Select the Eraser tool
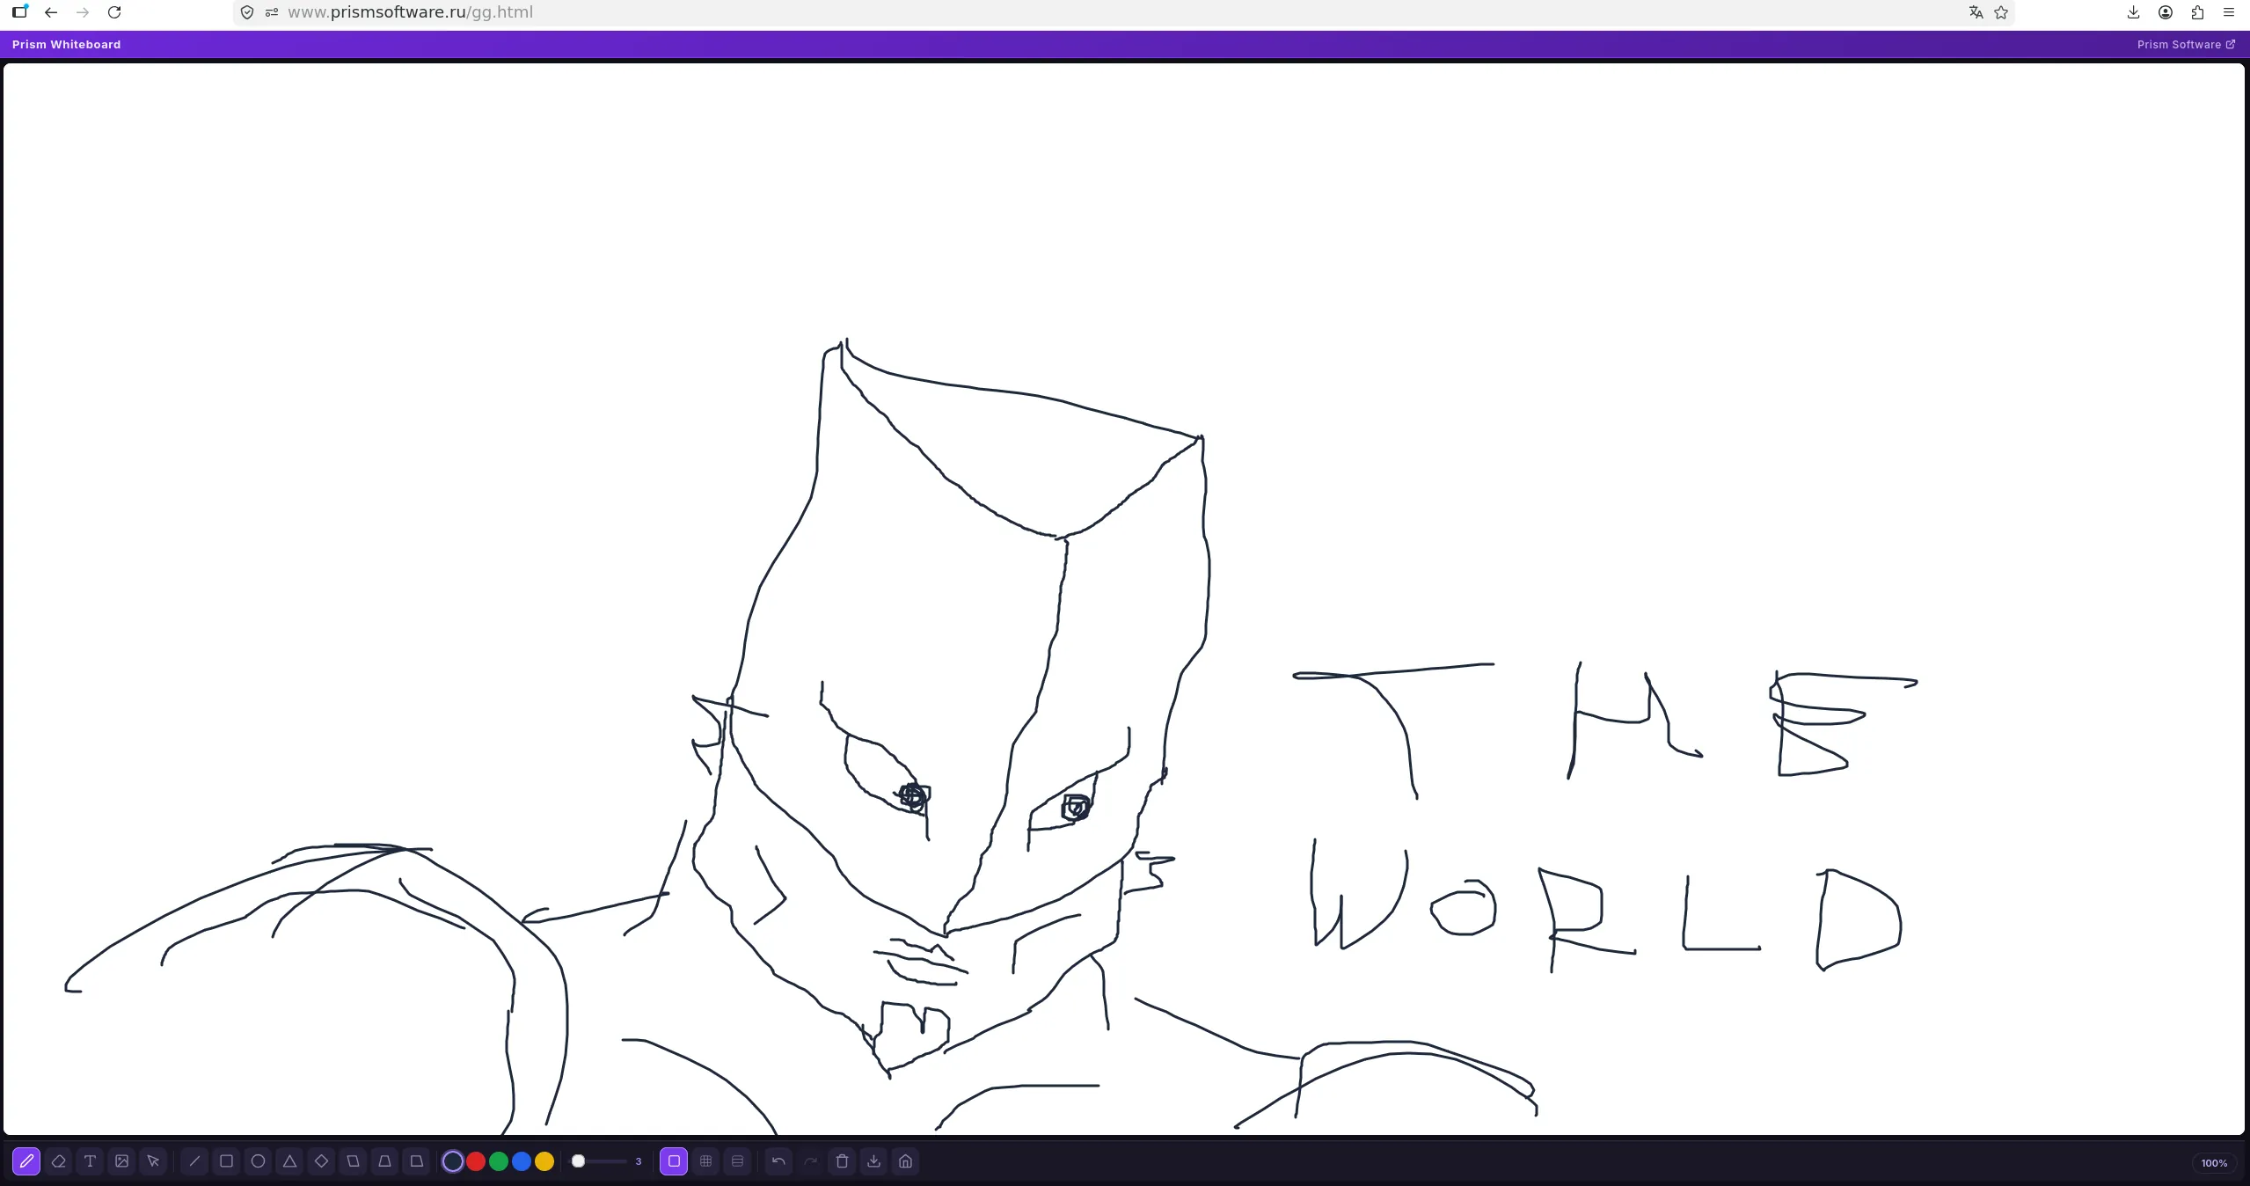The image size is (2250, 1186). coord(59,1161)
